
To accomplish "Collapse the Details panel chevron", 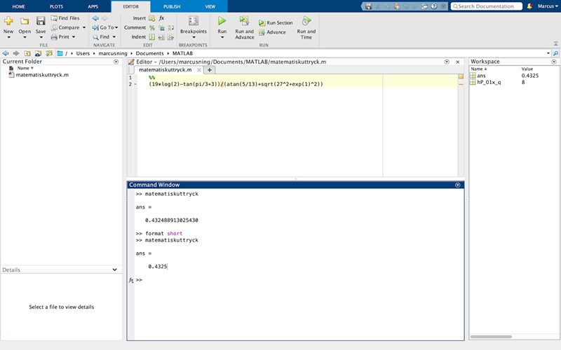I will click(115, 269).
